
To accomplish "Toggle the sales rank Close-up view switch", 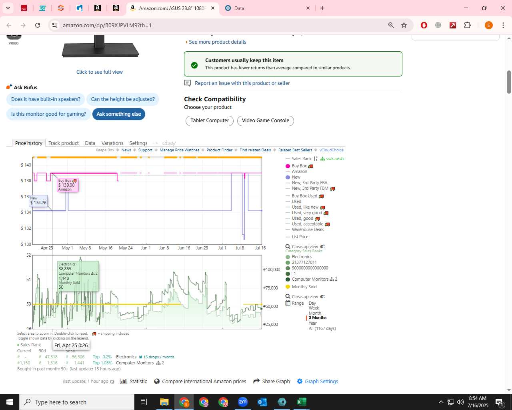I will pyautogui.click(x=323, y=297).
